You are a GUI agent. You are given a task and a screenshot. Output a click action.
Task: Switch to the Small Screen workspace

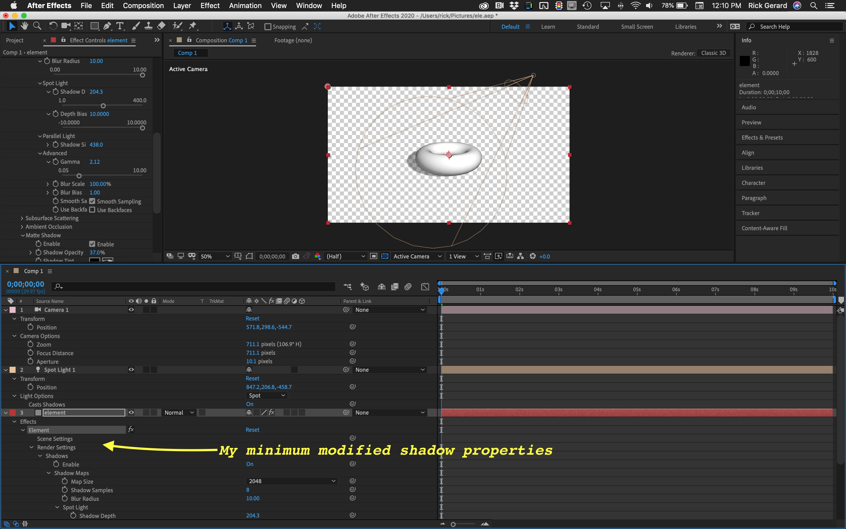point(637,27)
